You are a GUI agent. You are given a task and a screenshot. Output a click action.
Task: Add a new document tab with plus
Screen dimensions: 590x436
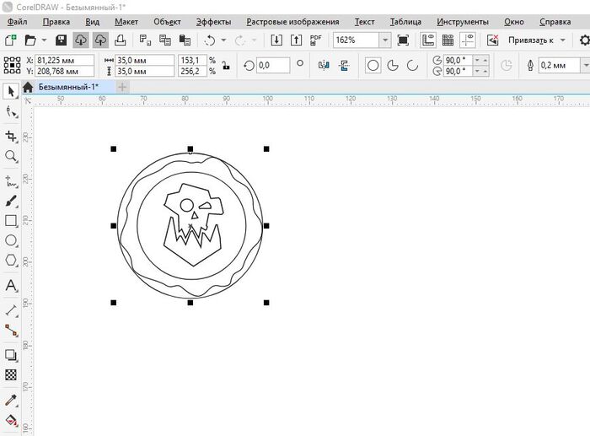pos(122,87)
